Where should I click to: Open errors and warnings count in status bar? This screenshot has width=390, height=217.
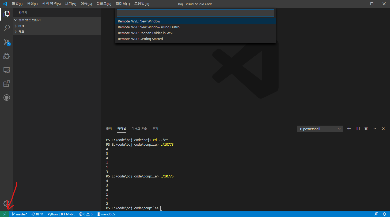point(86,214)
